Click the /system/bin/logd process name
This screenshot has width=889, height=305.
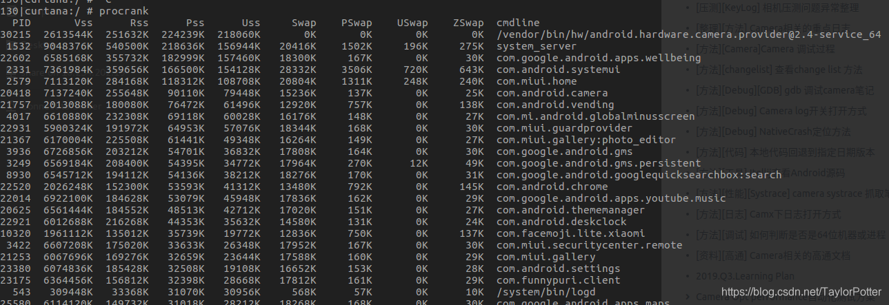tap(546, 292)
